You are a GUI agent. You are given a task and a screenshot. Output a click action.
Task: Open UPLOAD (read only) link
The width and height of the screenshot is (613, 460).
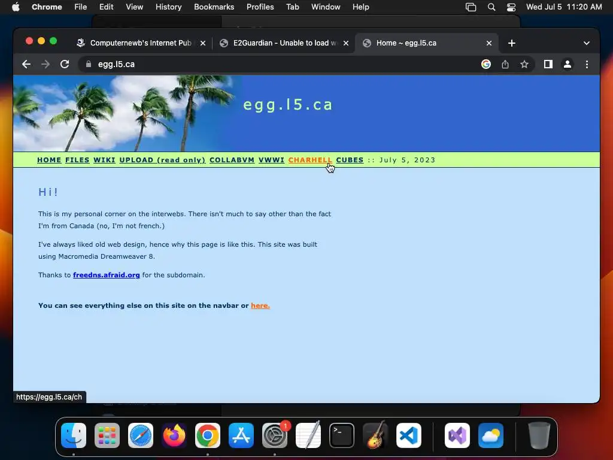click(162, 160)
